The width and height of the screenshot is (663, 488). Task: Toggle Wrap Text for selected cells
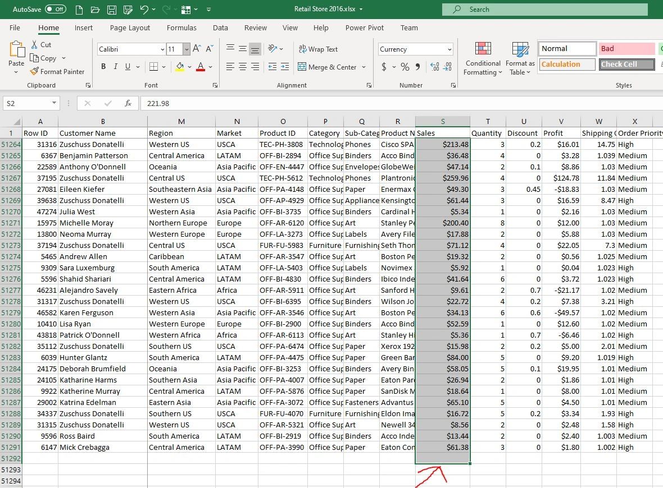point(318,49)
